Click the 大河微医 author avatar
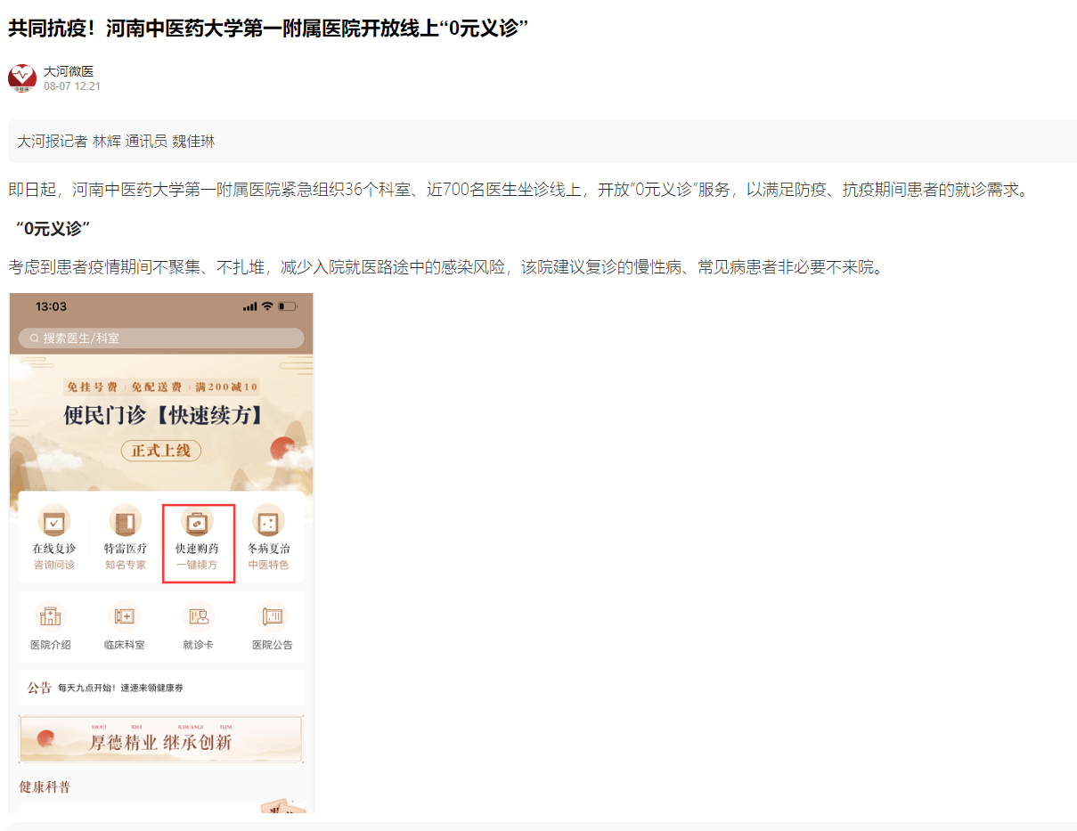 click(22, 78)
